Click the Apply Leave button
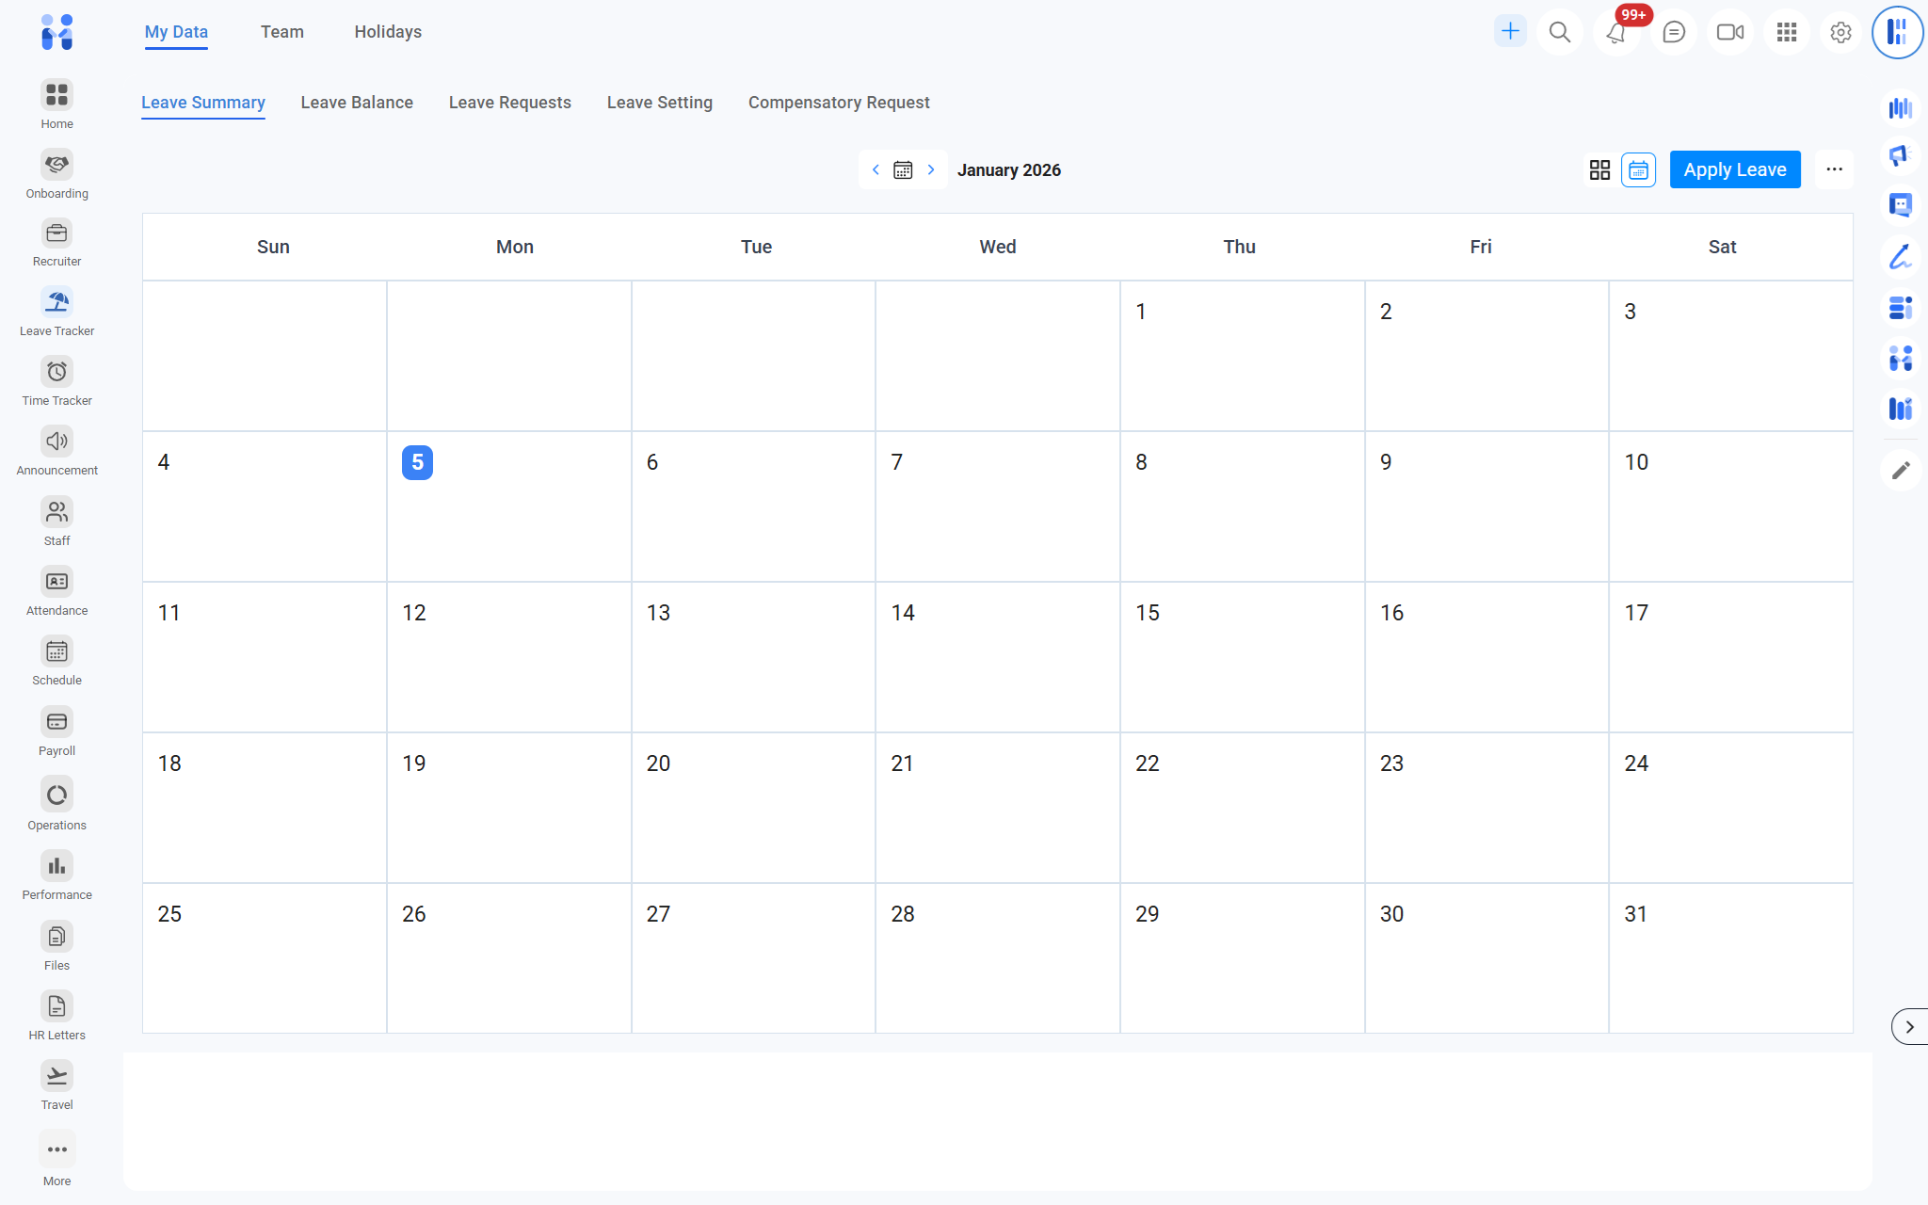The image size is (1928, 1205). point(1734,170)
